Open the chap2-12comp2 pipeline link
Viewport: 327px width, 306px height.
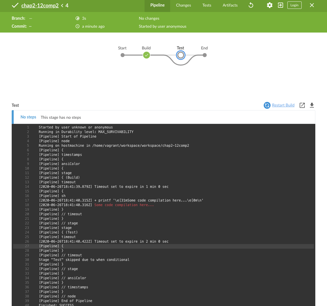pyautogui.click(x=40, y=5)
